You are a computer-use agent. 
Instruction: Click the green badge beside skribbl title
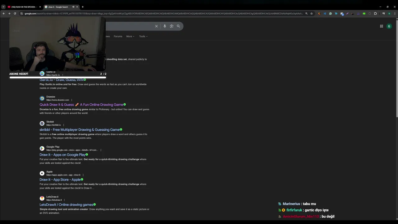click(121, 129)
